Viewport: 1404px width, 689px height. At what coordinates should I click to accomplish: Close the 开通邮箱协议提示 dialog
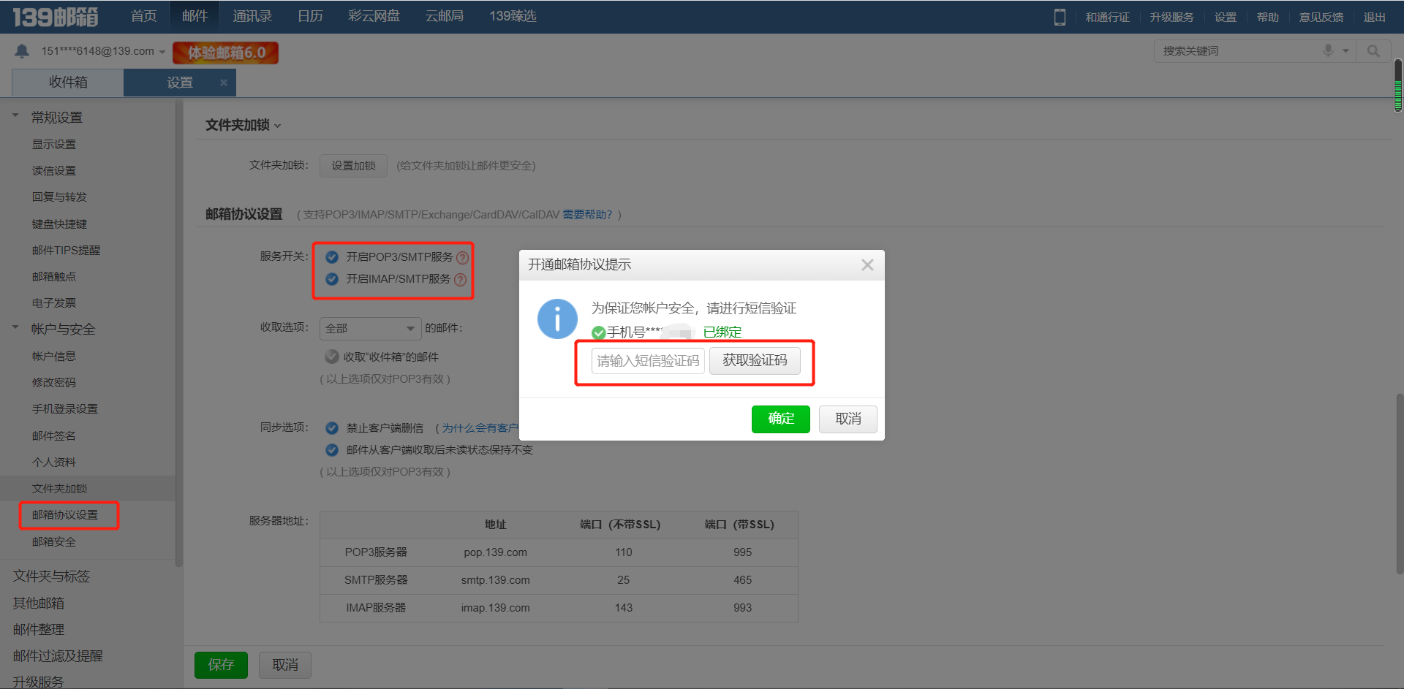867,264
